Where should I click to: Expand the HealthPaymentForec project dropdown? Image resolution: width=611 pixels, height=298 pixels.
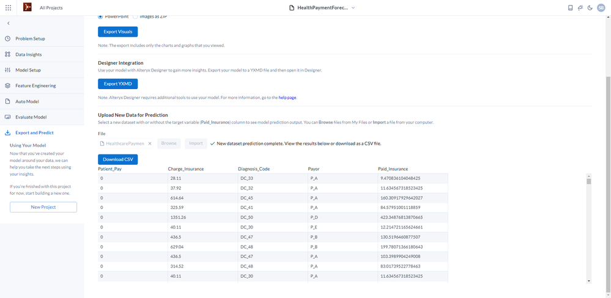click(353, 8)
